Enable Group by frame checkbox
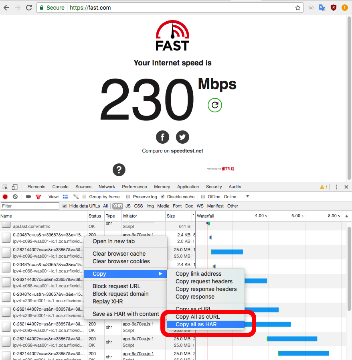The height and width of the screenshot is (360, 352). (84, 197)
